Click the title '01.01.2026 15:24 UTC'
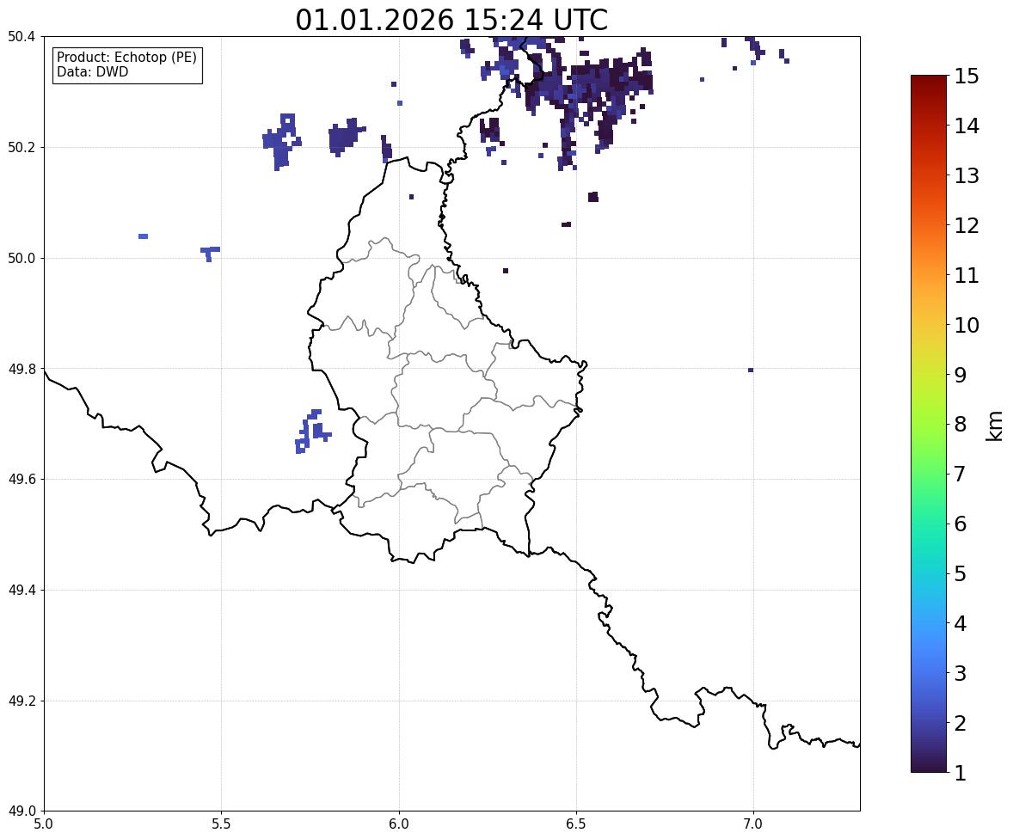1013x839 pixels. [x=451, y=20]
